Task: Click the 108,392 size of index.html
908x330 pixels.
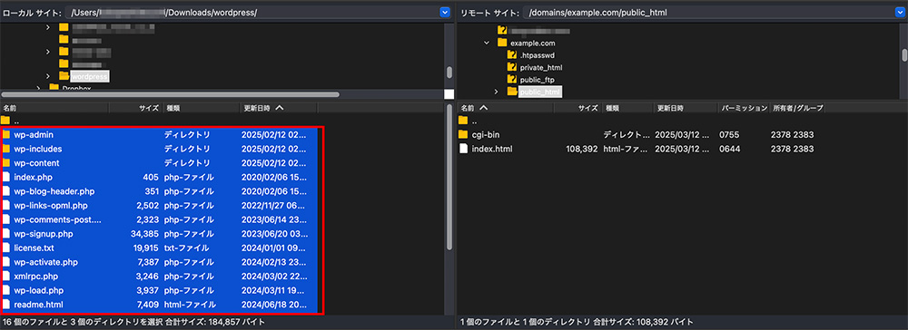Action: [581, 149]
